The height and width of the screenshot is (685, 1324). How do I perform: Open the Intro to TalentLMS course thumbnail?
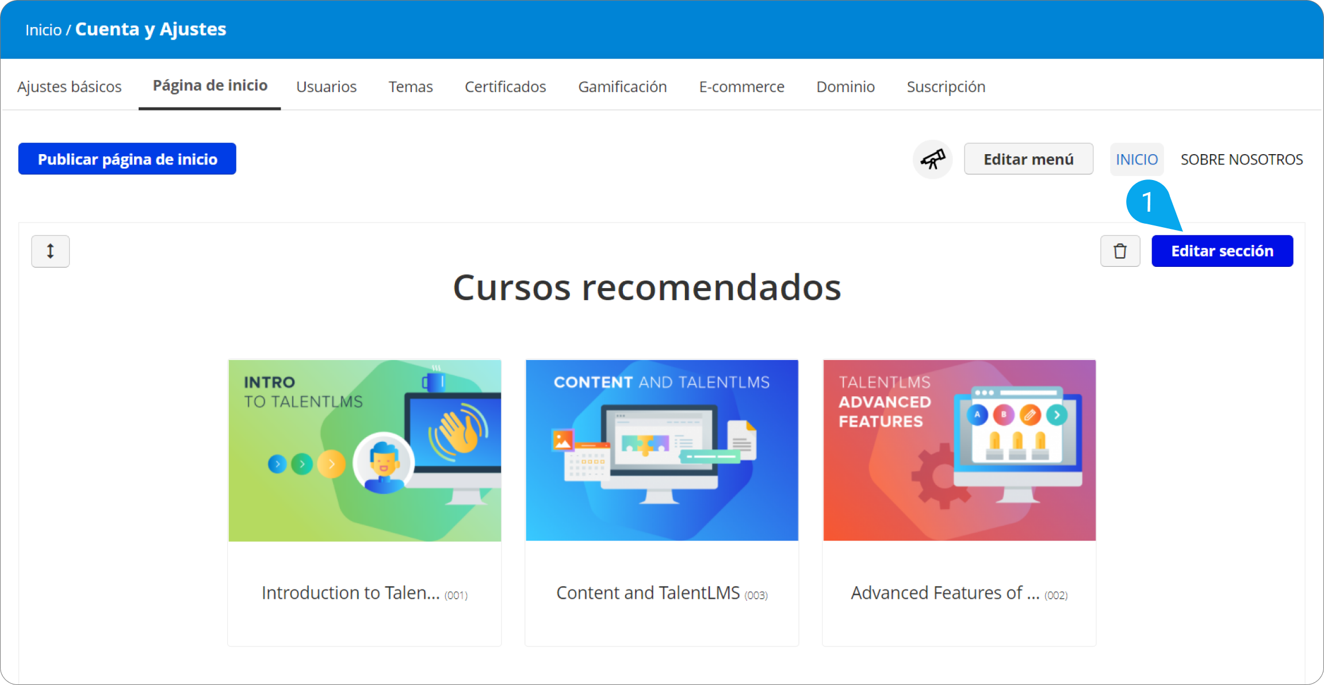(x=365, y=450)
